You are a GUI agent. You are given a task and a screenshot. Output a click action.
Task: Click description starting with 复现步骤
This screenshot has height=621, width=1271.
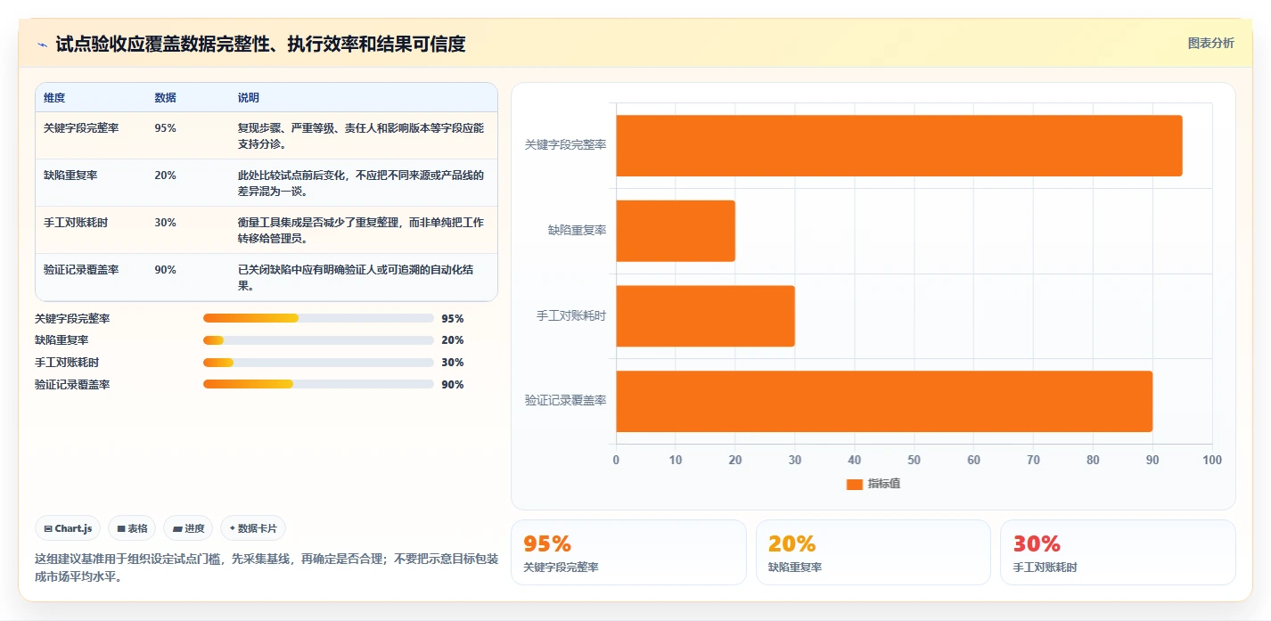coord(361,135)
